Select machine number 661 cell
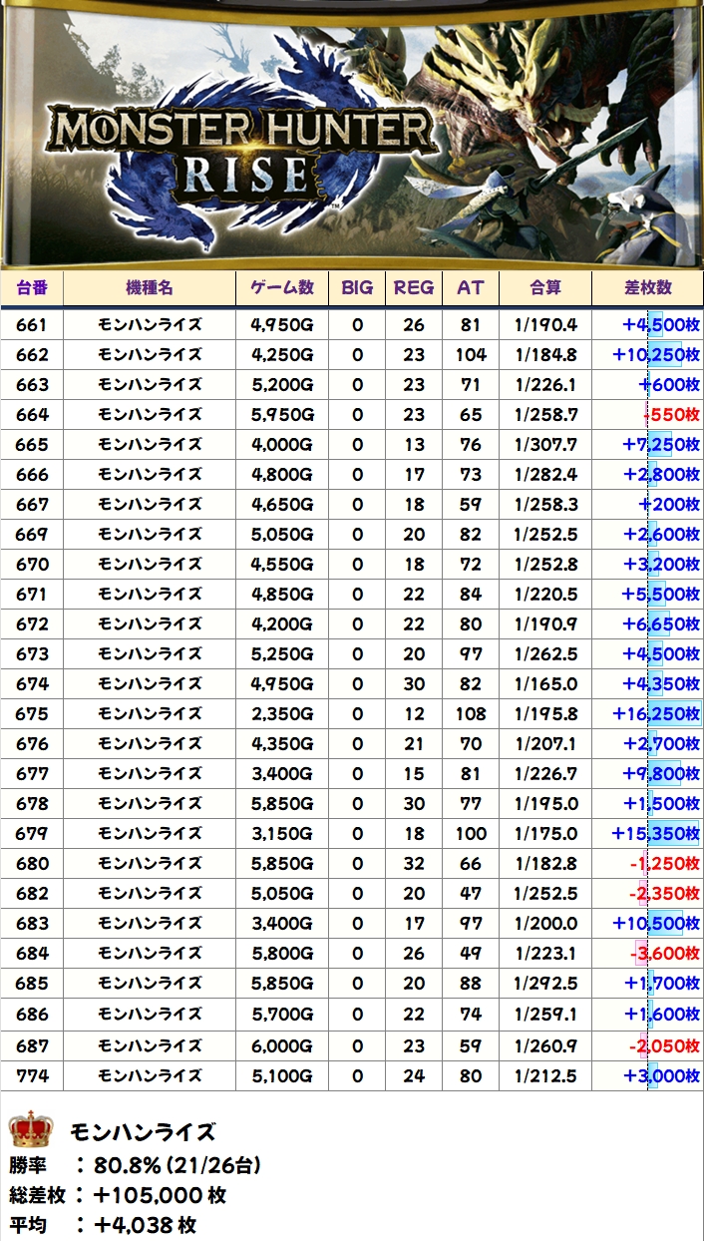 (x=32, y=324)
